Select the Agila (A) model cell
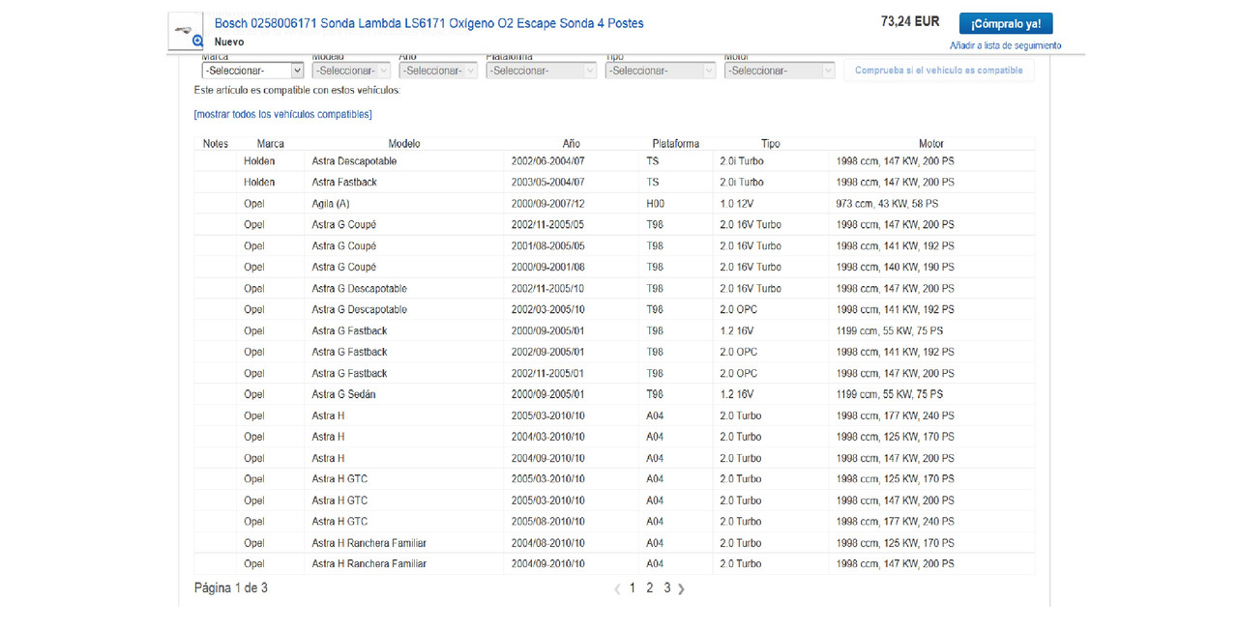Viewport: 1238px width, 629px height. tap(331, 204)
